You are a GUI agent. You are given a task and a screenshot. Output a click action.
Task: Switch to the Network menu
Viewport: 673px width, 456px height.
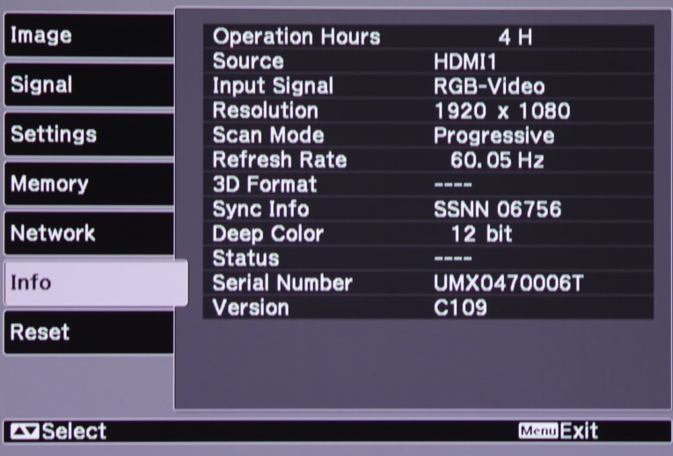tap(89, 233)
